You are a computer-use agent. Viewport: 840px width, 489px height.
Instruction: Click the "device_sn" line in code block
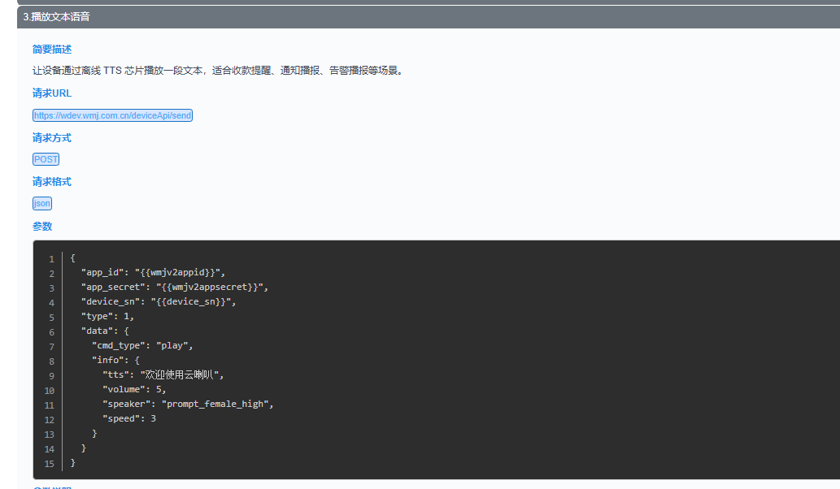click(159, 301)
